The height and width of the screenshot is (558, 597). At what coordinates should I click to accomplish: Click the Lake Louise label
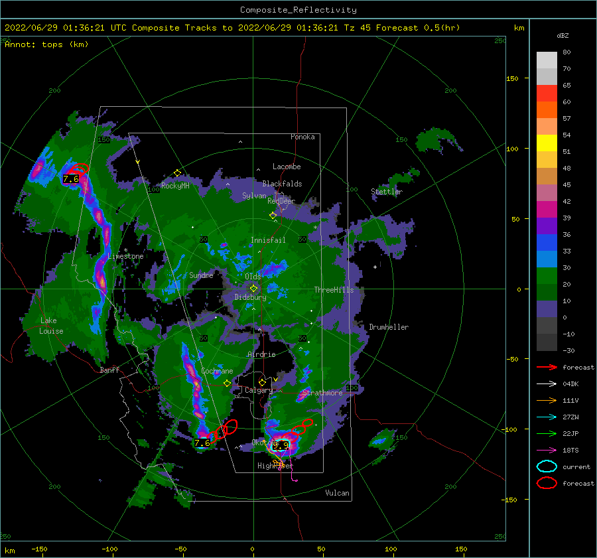(x=51, y=326)
